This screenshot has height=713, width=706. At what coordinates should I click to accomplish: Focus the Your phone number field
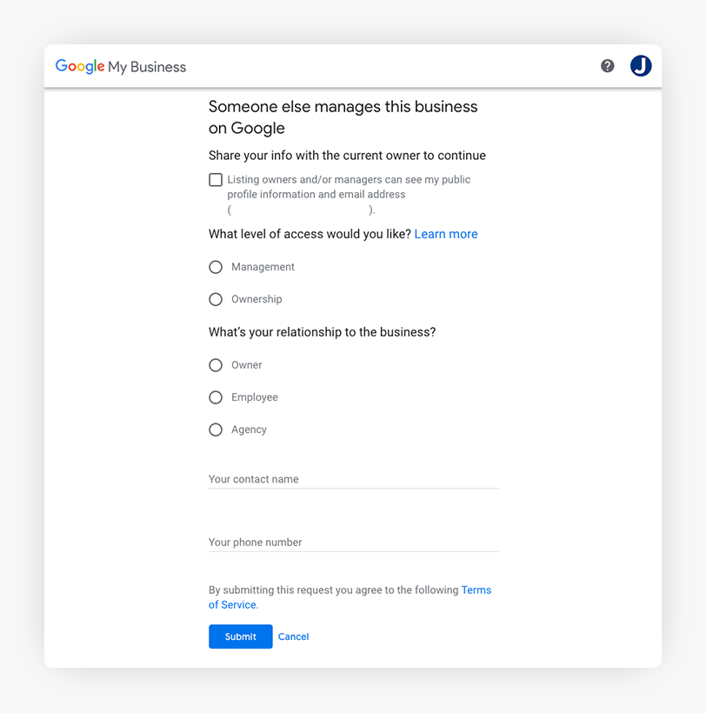click(353, 542)
